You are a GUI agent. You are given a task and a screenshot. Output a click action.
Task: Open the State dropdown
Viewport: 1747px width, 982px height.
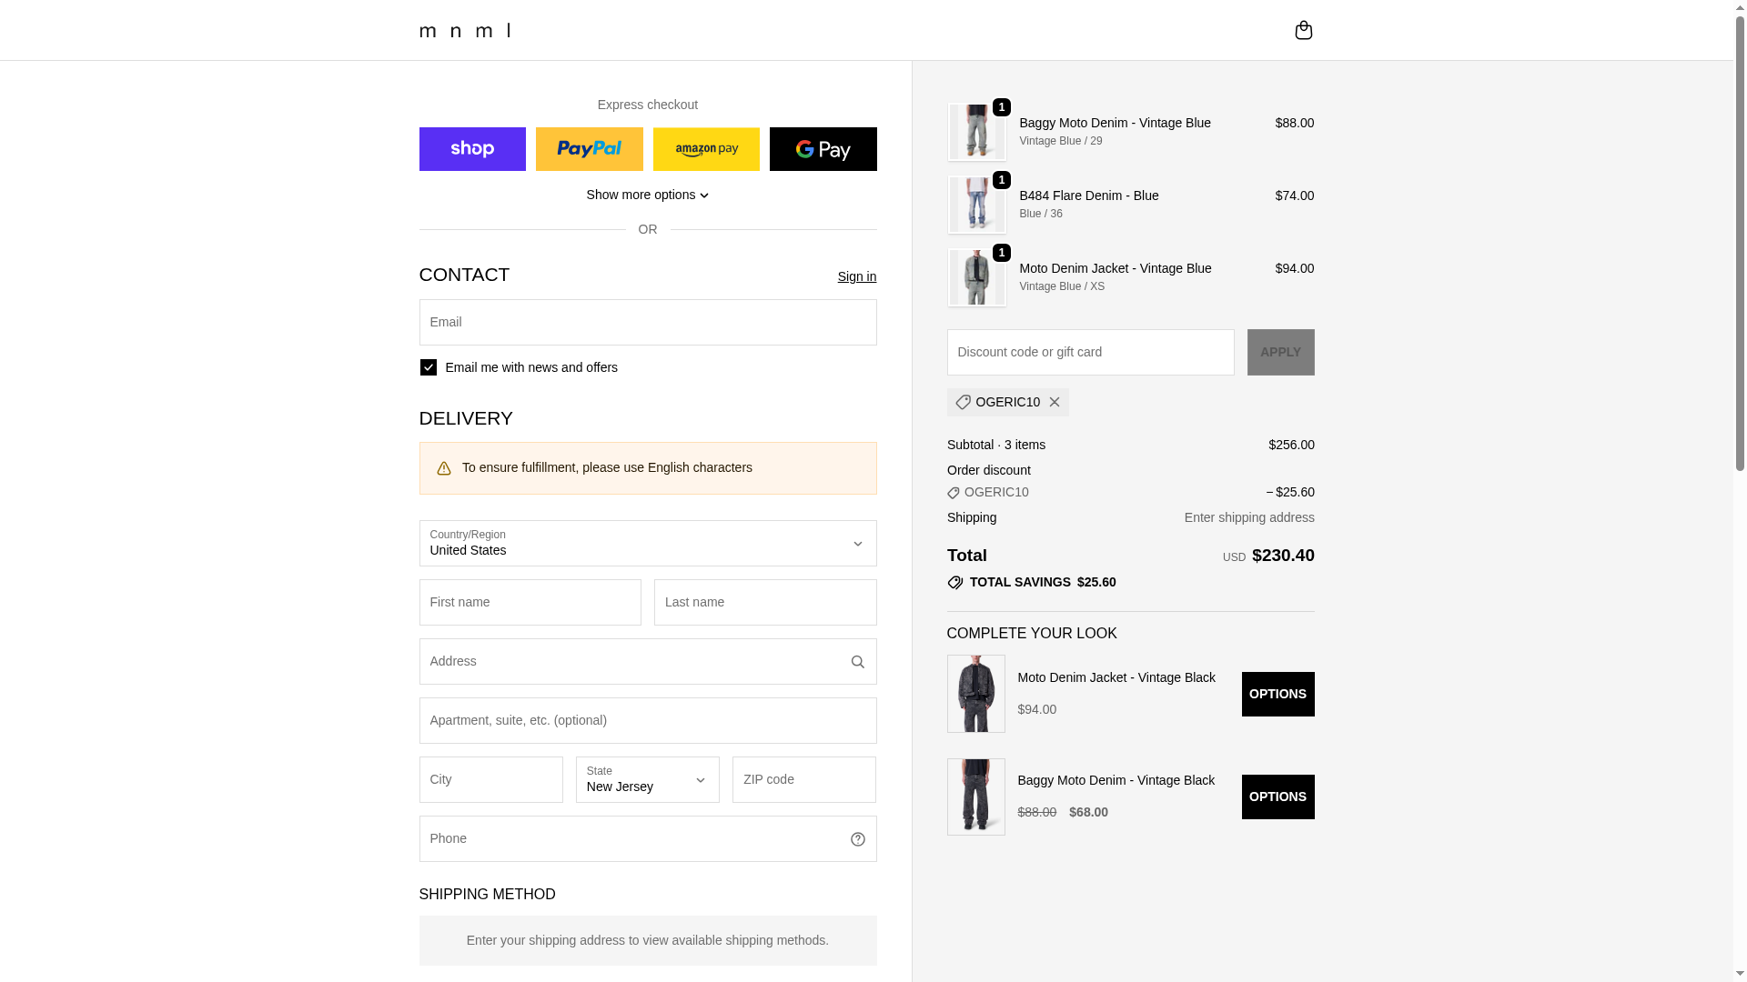647,780
